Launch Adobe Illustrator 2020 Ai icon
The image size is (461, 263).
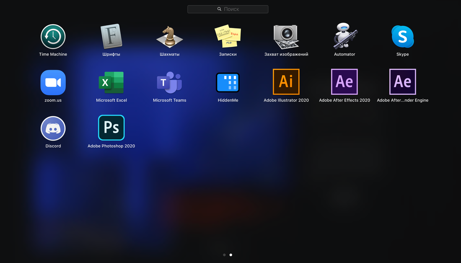pos(286,82)
